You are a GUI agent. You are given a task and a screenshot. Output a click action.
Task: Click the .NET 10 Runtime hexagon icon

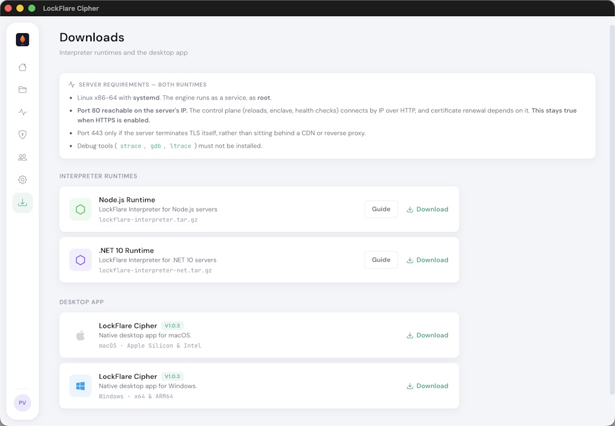coord(81,260)
